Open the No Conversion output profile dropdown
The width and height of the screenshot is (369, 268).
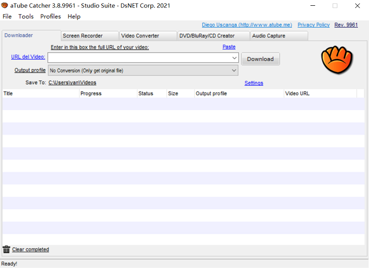(x=143, y=71)
